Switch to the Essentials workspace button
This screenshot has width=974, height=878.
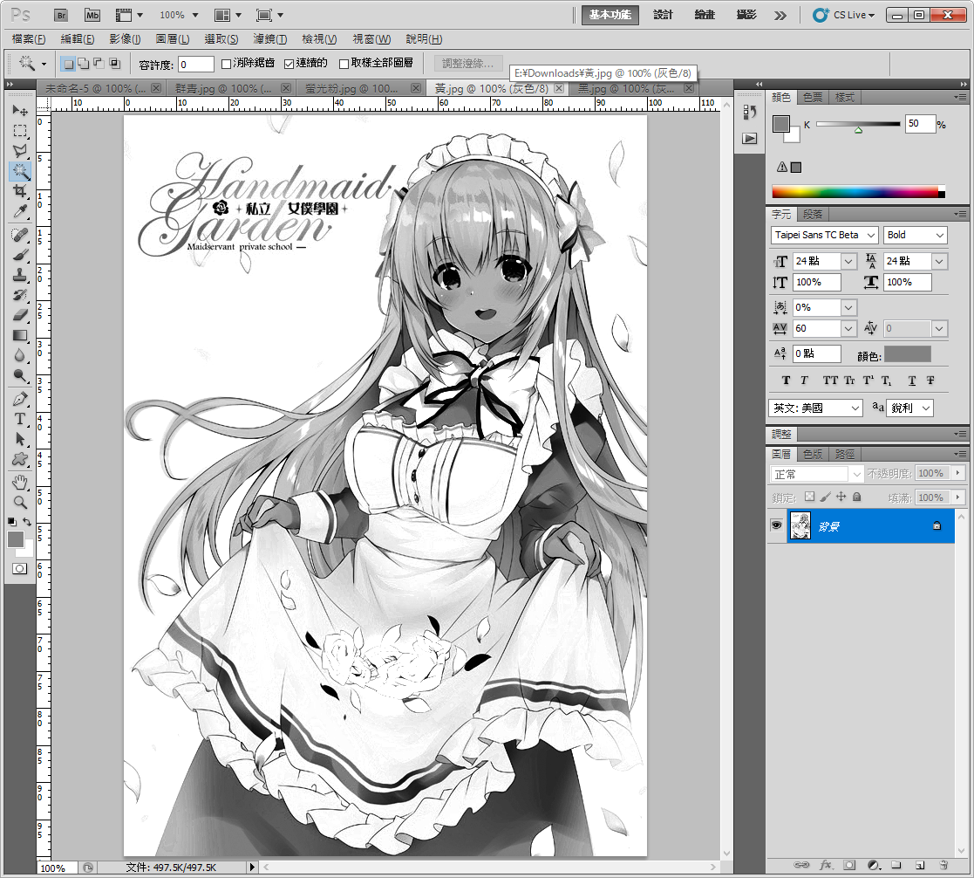610,15
